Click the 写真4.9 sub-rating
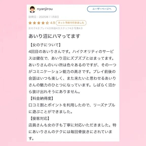Image resolution: width=146 pixels, height=146 pixels. point(78,28)
